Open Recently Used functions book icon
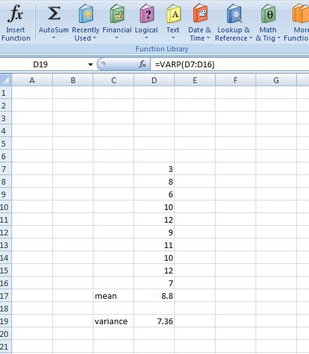Image resolution: width=309 pixels, height=354 pixels. click(x=85, y=13)
